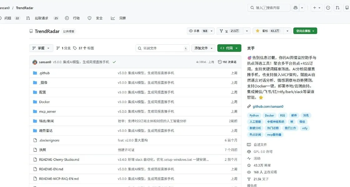Expand the branch selector 掌握 dropdown
This screenshot has height=187, width=350.
(41, 48)
